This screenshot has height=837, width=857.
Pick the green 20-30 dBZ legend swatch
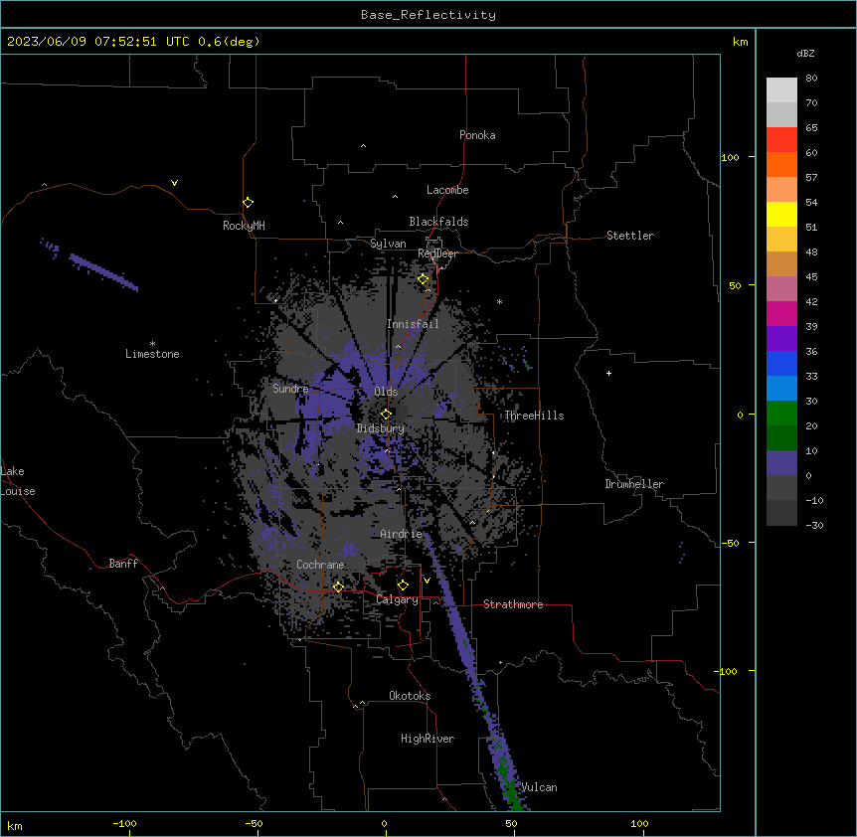point(781,414)
